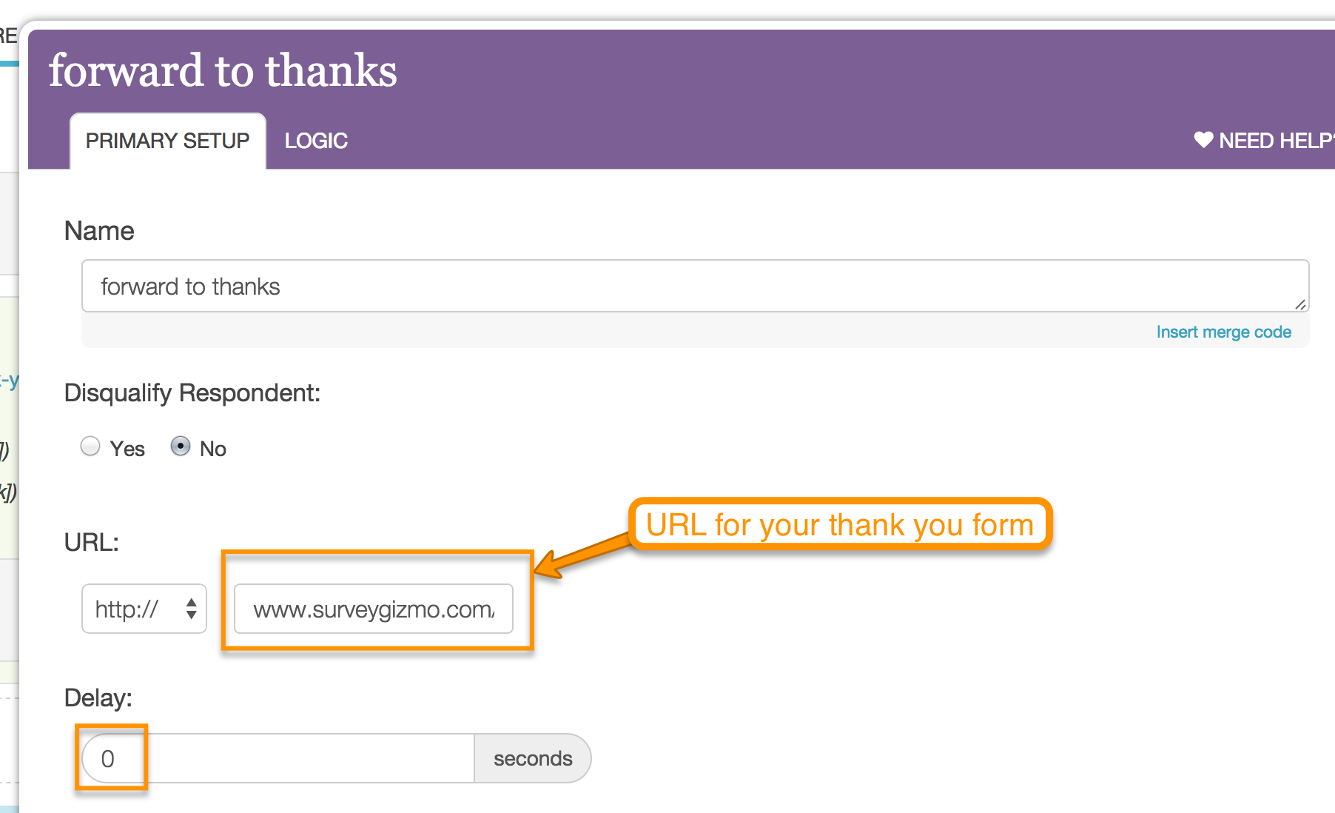1335x813 pixels.
Task: Click the resize grip of the Name textarea
Action: click(x=1300, y=304)
